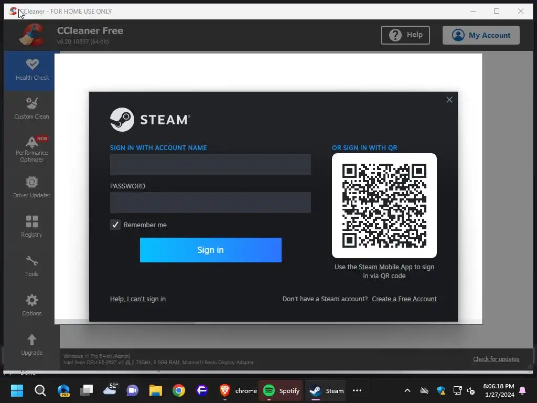
Task: Open Brave browser taskbar item
Action: [239, 390]
